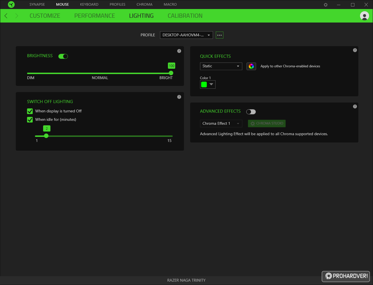
Task: Open the Macro tab
Action: pos(170,5)
